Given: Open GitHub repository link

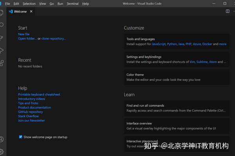Looking at the screenshot, I should click(30, 112).
